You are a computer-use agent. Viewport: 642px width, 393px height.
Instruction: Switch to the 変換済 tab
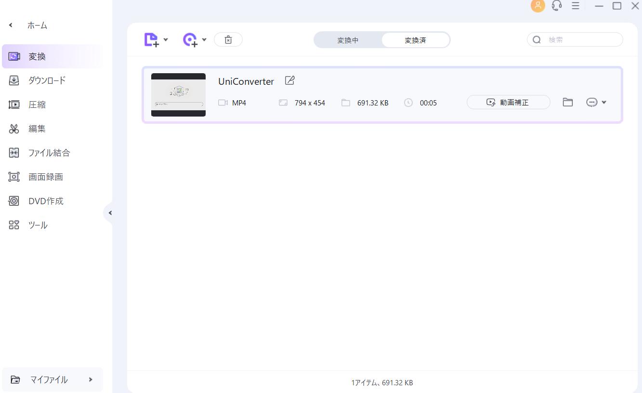(415, 40)
